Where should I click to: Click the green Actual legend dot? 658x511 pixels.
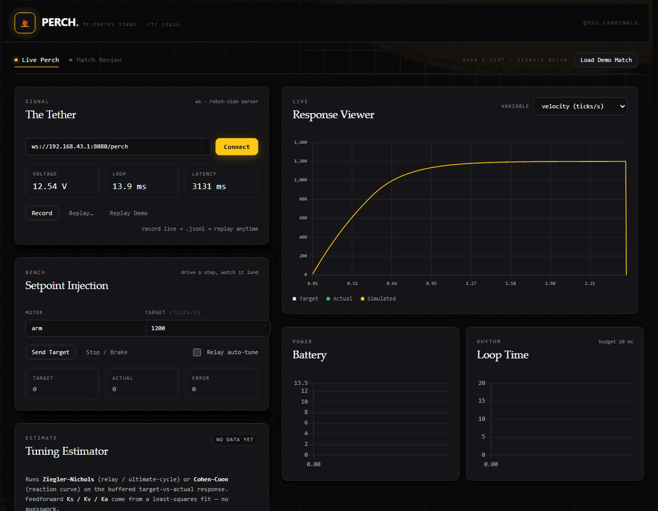click(328, 299)
